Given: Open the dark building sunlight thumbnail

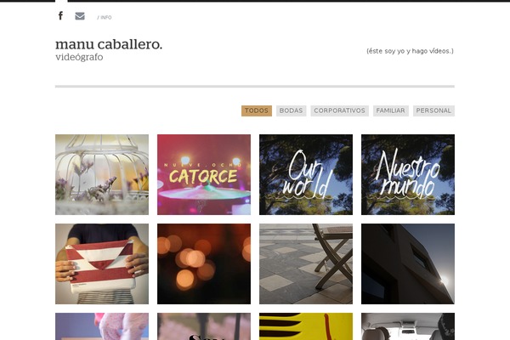Looking at the screenshot, I should pyautogui.click(x=408, y=263).
